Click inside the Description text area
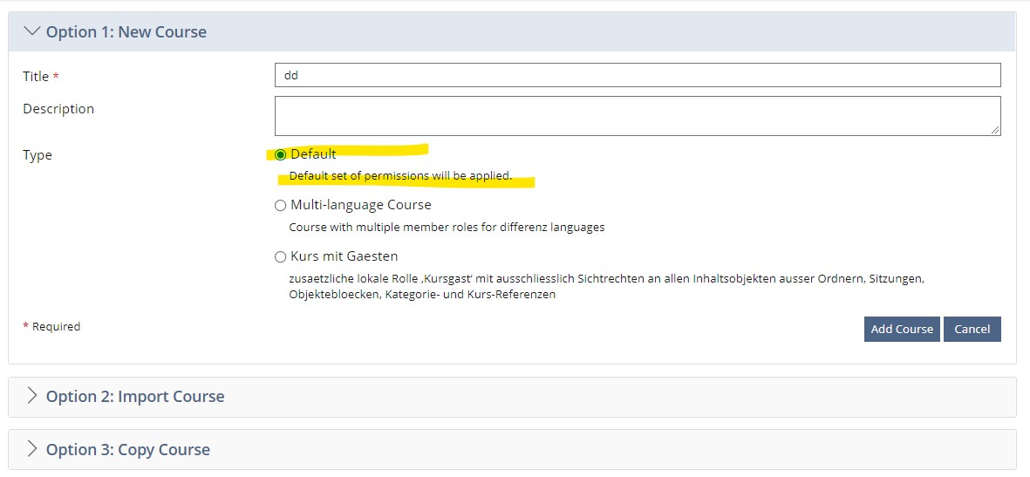Viewport: 1030px width, 477px height. [637, 115]
